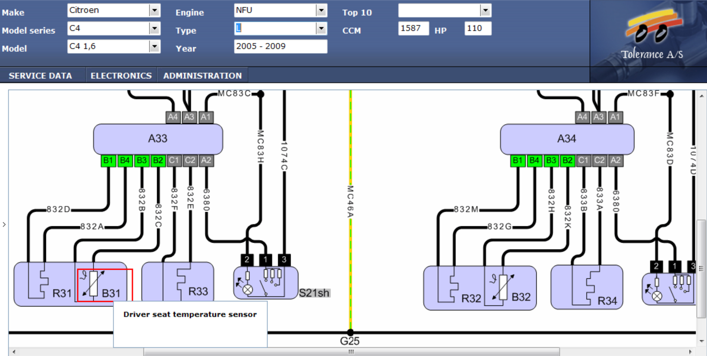This screenshot has height=356, width=707.
Task: Click green pin B2 on A34
Action: (x=567, y=161)
